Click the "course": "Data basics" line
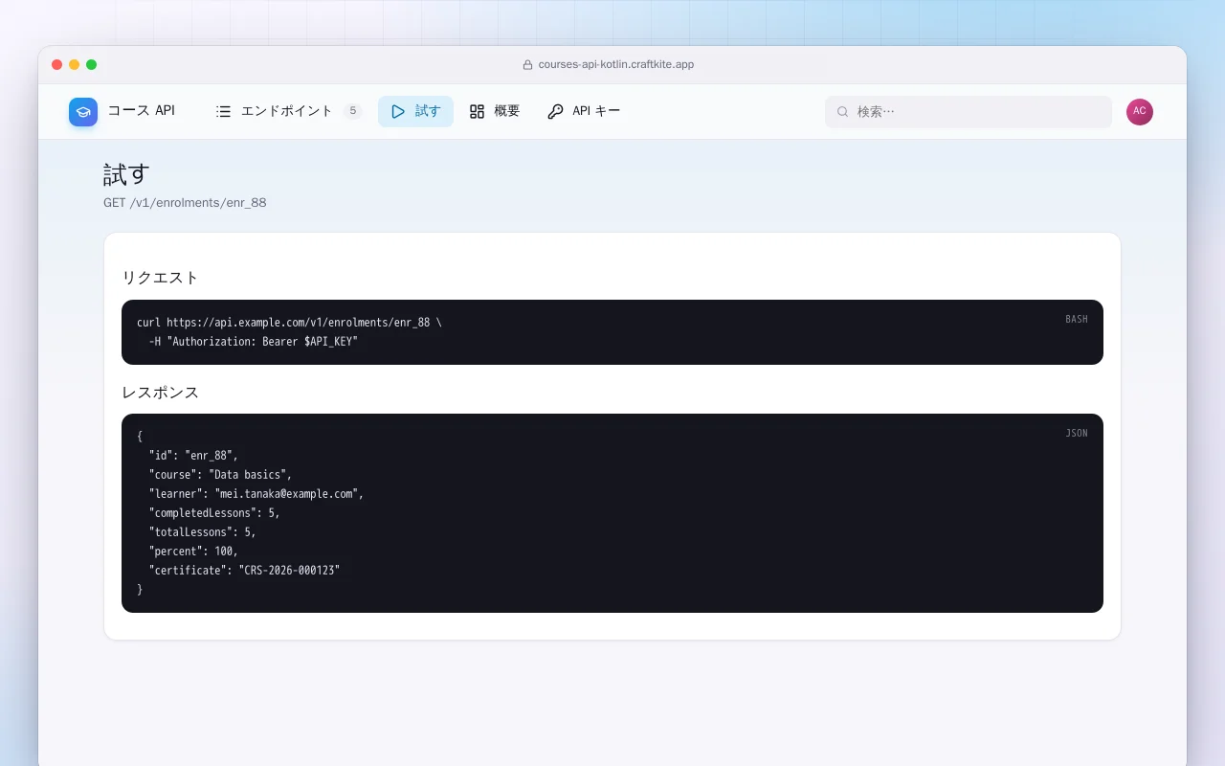This screenshot has width=1225, height=766. pos(220,475)
